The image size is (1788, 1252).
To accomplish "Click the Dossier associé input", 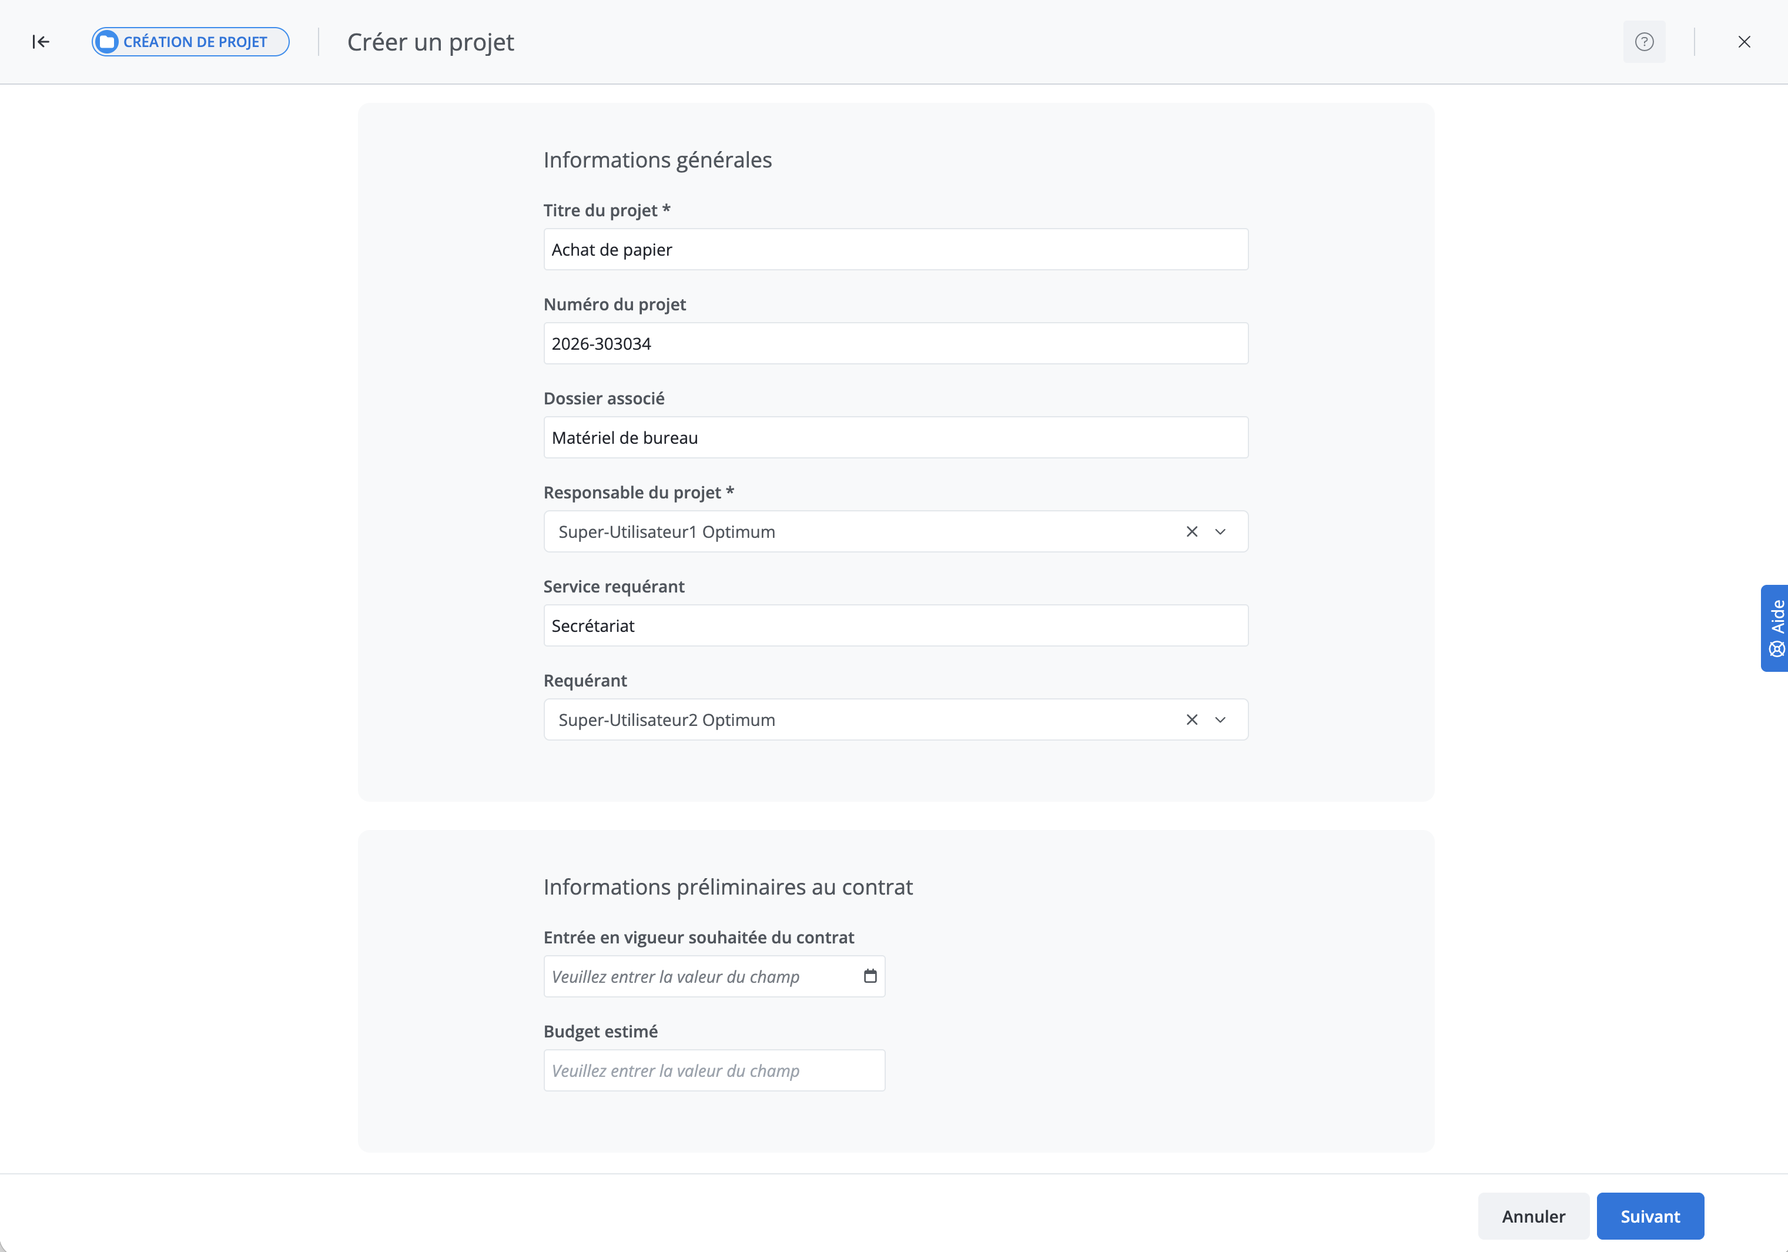I will [x=896, y=437].
